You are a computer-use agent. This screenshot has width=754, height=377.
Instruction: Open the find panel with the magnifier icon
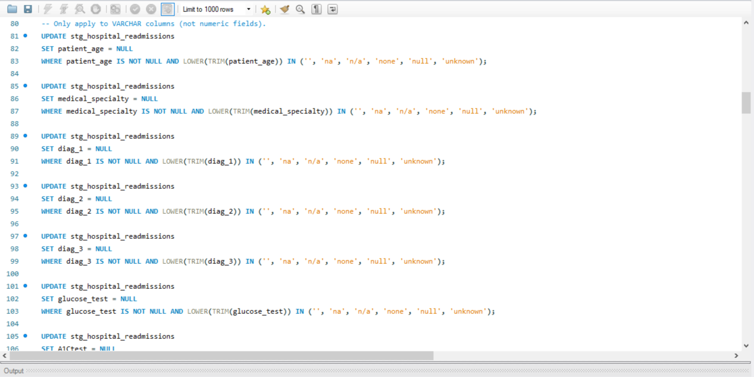301,9
